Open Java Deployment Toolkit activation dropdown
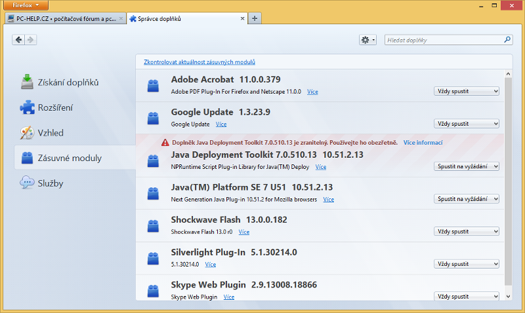525x313 pixels. (x=466, y=166)
